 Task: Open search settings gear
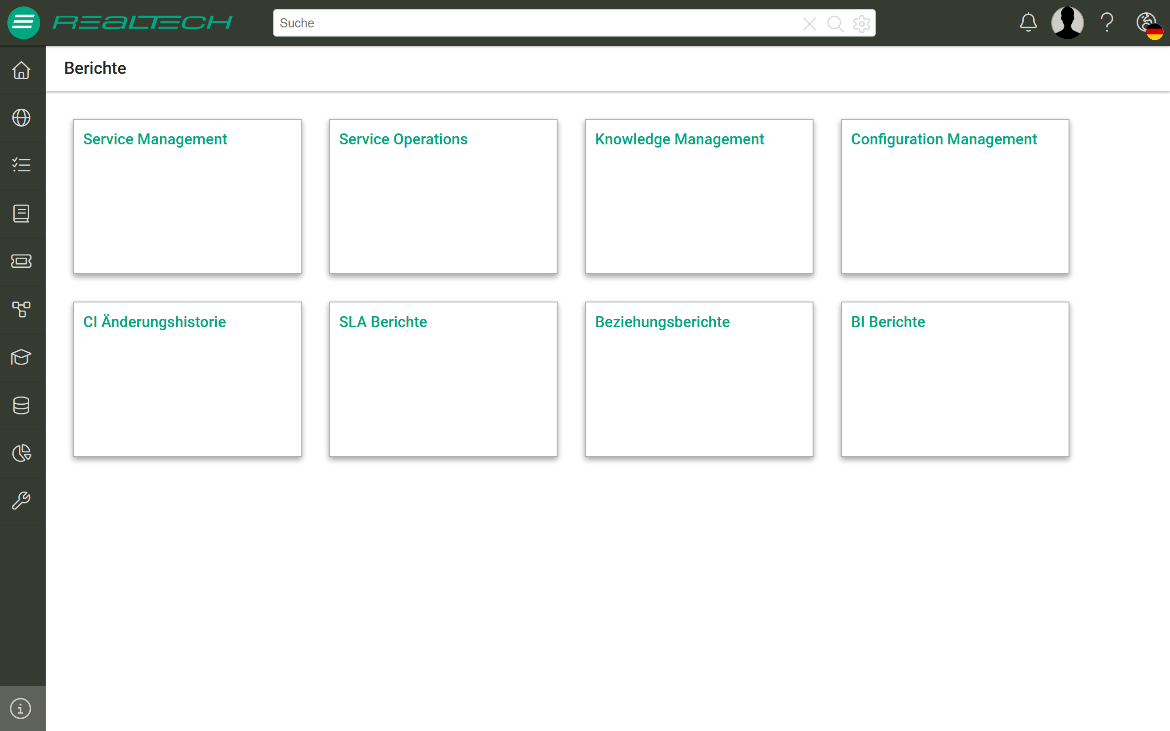click(x=862, y=23)
